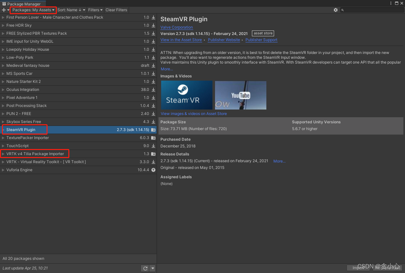Click More... beside Release Details
This screenshot has height=273, width=405.
click(280, 161)
